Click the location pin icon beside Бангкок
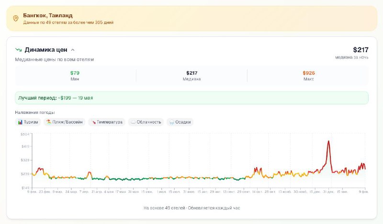 [x=15, y=19]
